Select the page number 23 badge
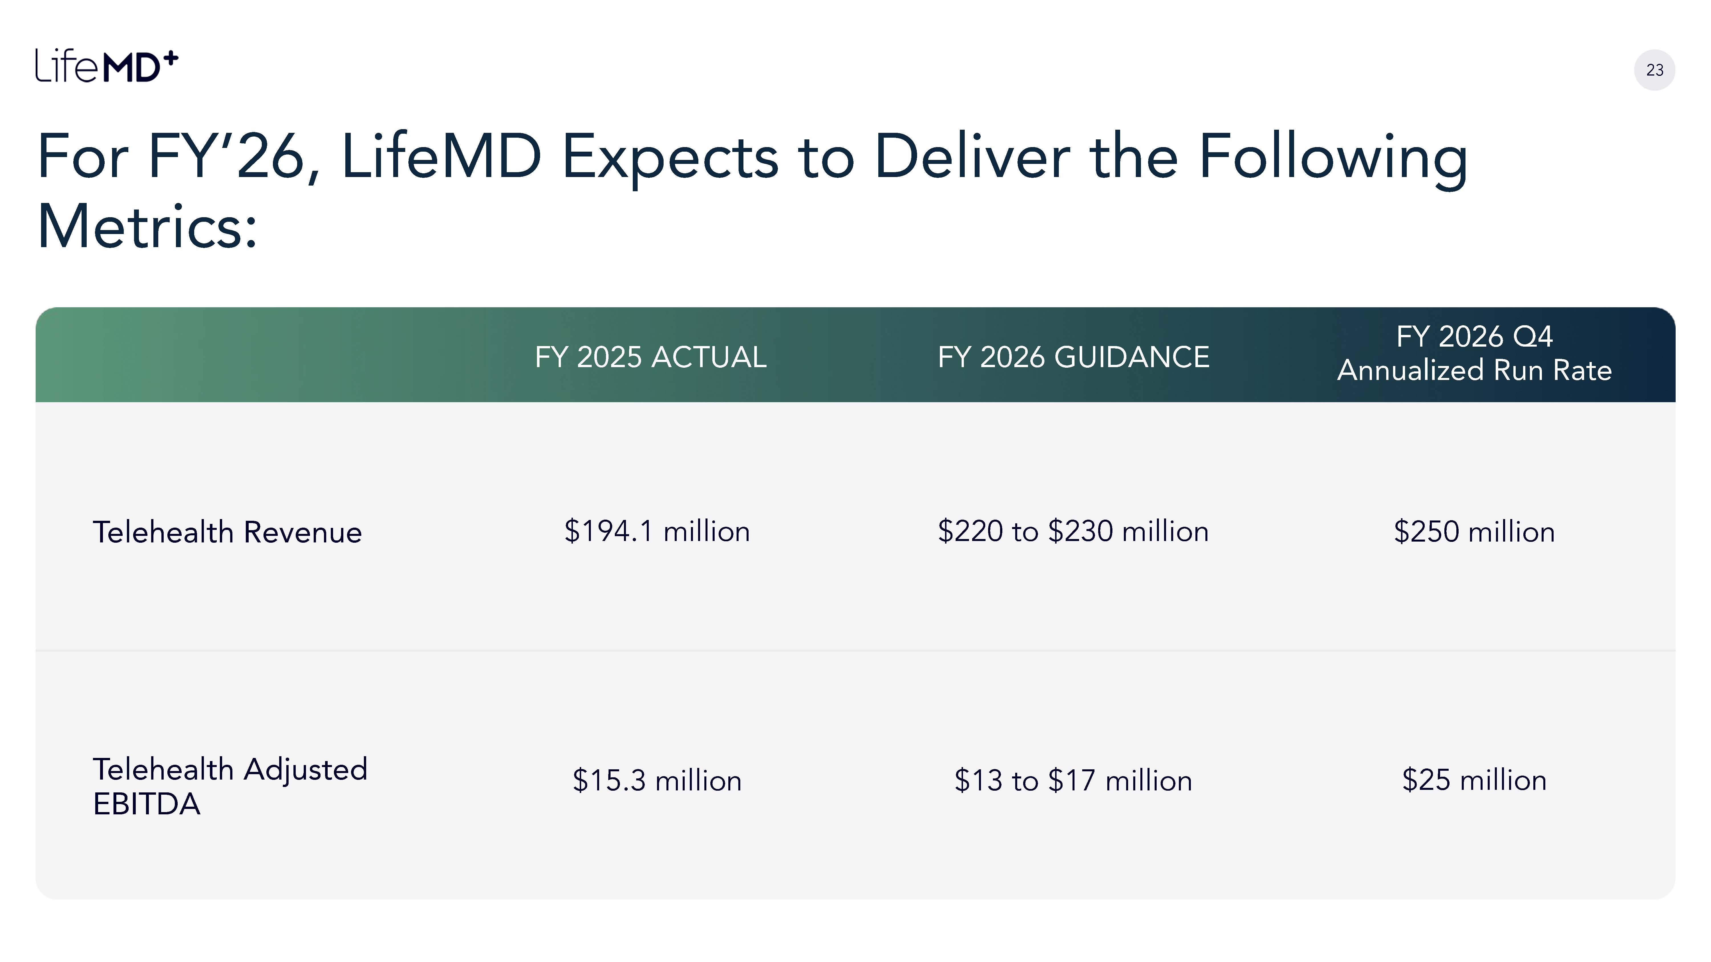1711x962 pixels. pyautogui.click(x=1654, y=70)
